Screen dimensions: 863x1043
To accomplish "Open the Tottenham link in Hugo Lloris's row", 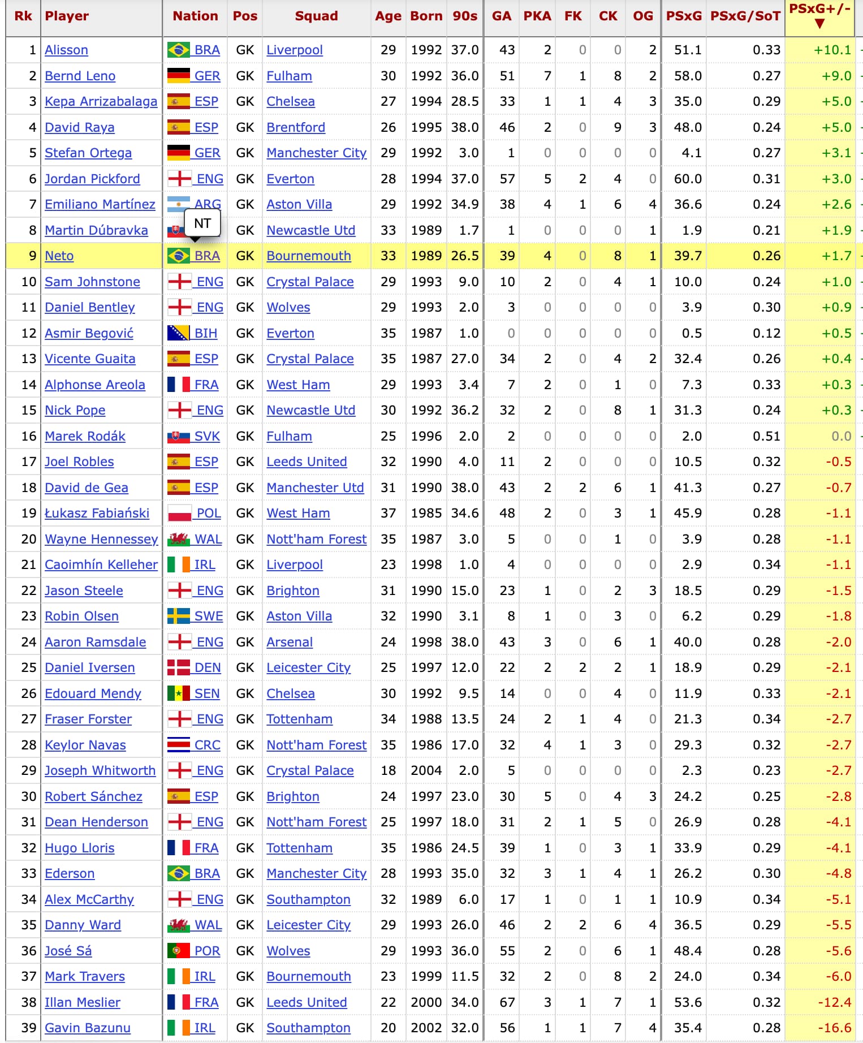I will pyautogui.click(x=300, y=848).
